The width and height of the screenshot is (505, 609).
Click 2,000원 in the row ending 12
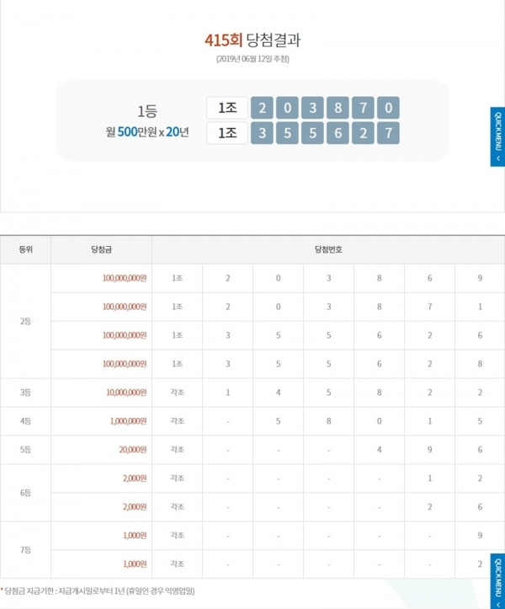tap(135, 478)
